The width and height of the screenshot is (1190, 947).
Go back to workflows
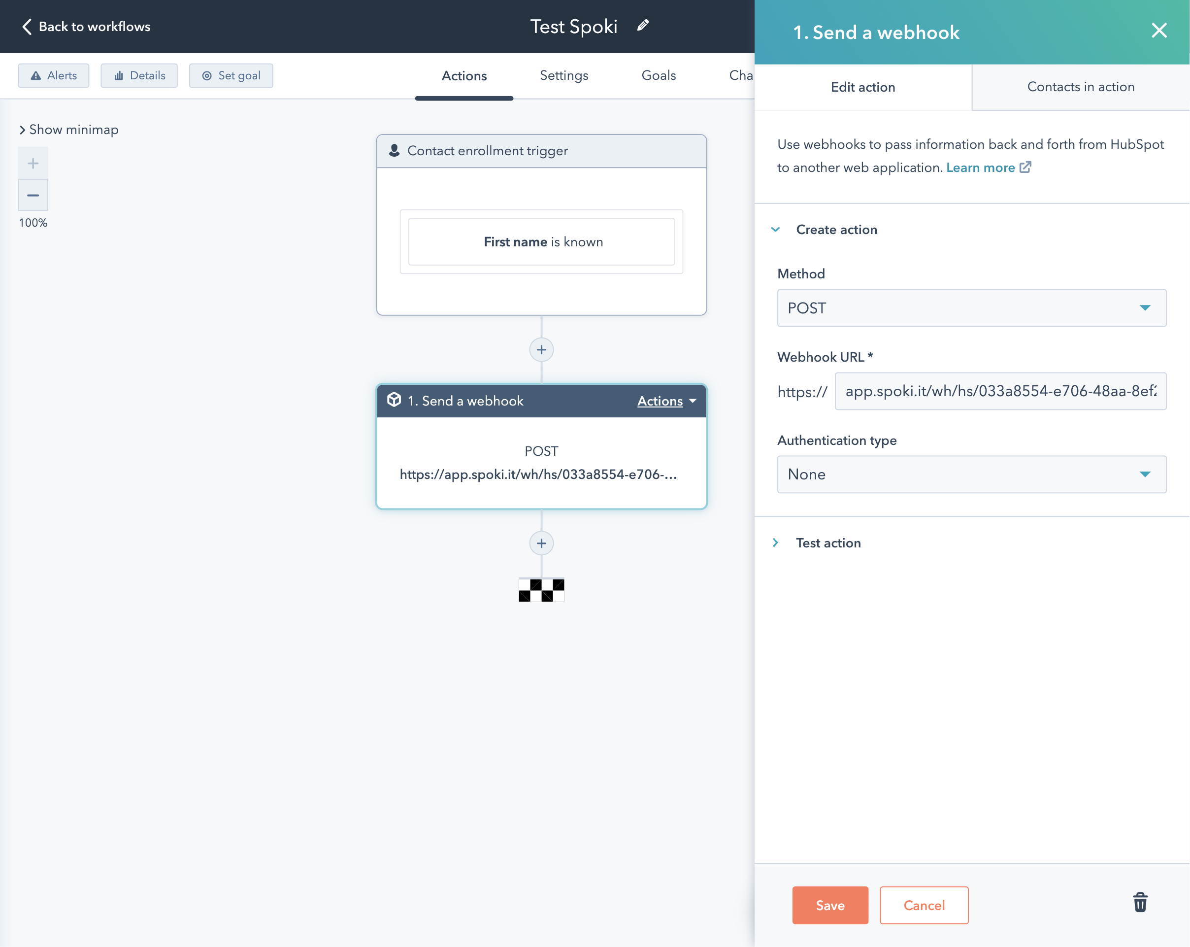[x=86, y=27]
